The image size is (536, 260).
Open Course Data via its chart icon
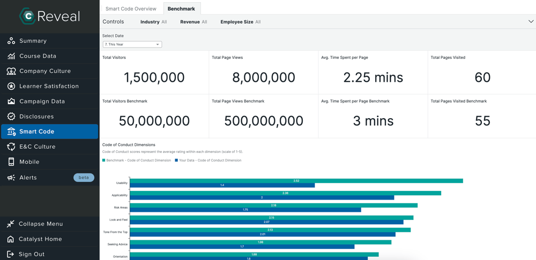click(11, 56)
